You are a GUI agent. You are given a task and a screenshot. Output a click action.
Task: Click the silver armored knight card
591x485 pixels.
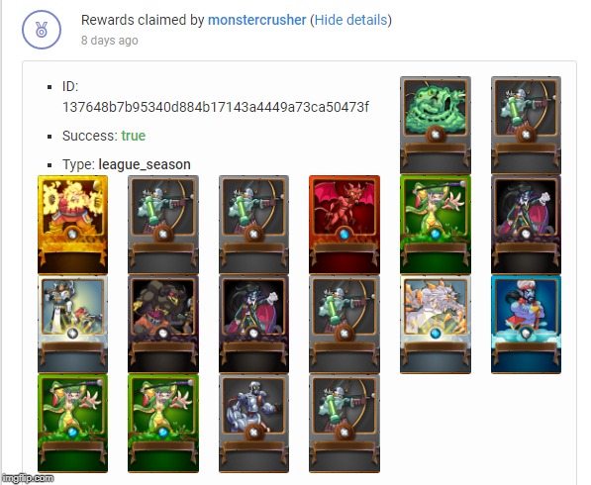point(253,424)
